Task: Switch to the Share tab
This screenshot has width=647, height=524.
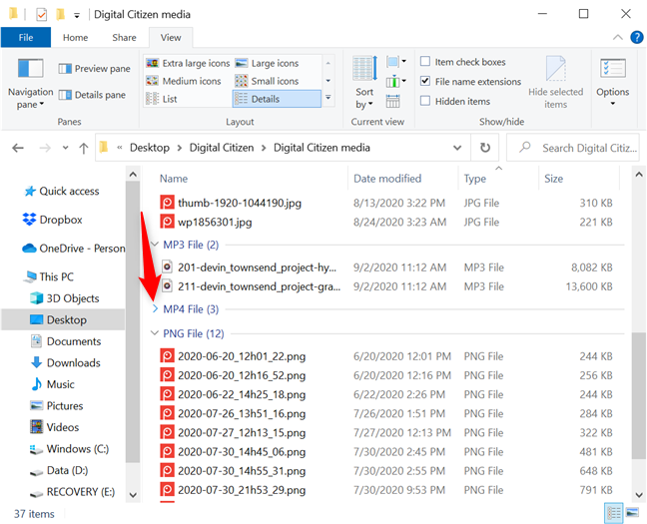Action: point(124,38)
